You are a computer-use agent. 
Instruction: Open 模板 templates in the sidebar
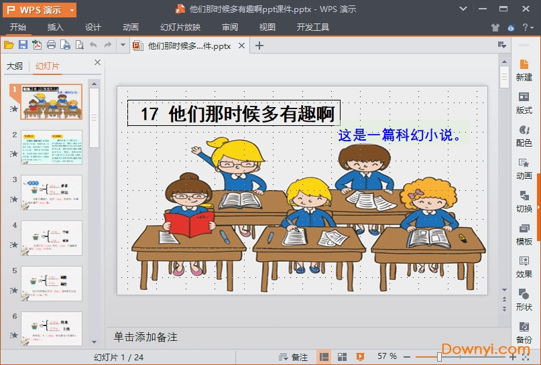pyautogui.click(x=524, y=234)
